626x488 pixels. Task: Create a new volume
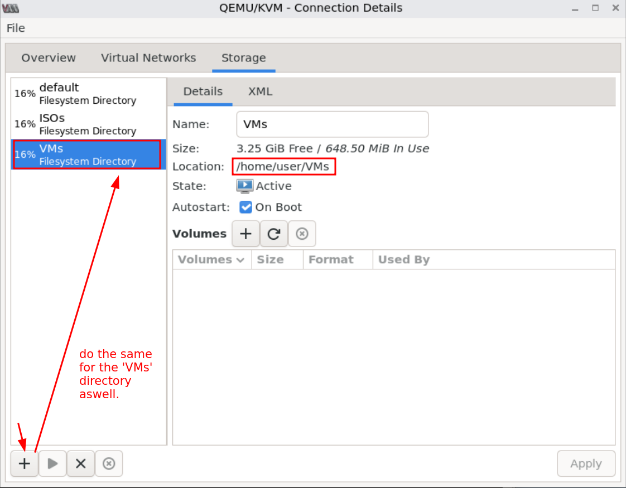246,234
